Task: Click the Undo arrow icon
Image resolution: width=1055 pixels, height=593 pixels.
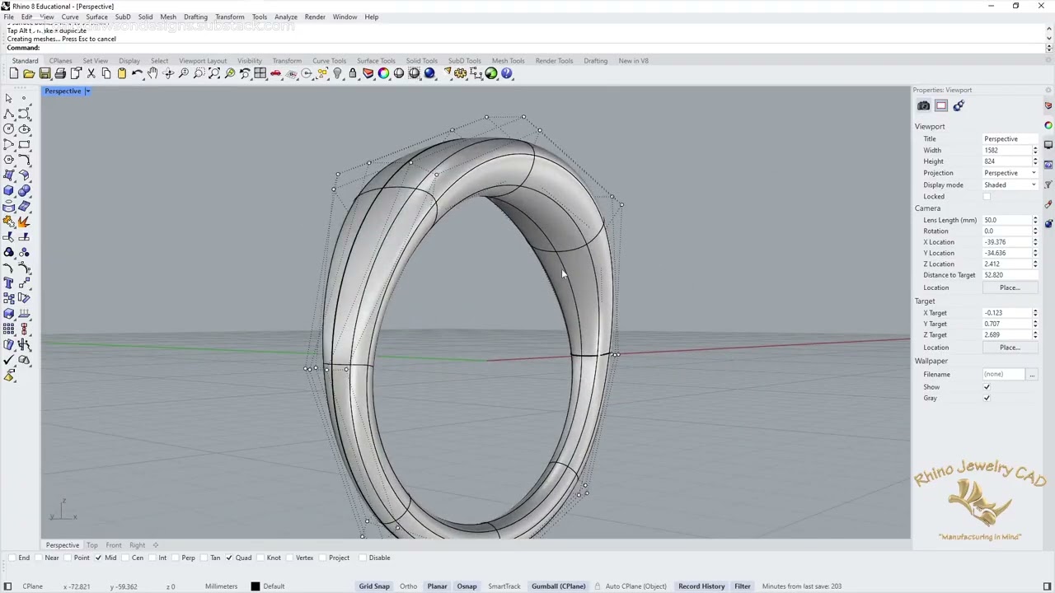Action: pos(137,73)
